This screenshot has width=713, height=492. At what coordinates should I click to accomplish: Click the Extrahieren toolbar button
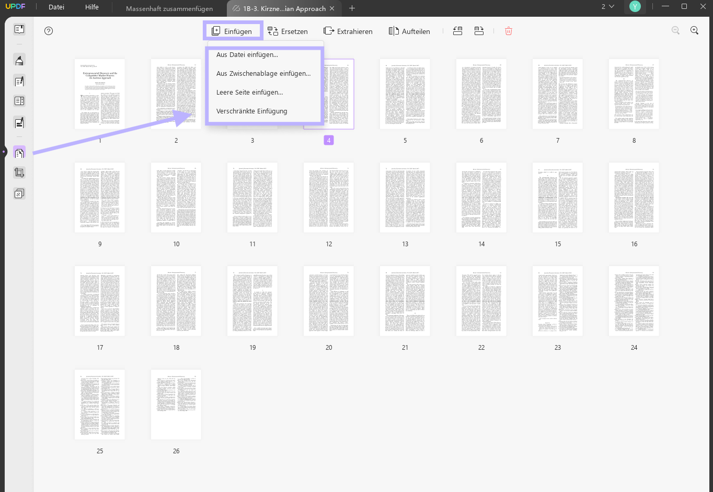pos(348,31)
